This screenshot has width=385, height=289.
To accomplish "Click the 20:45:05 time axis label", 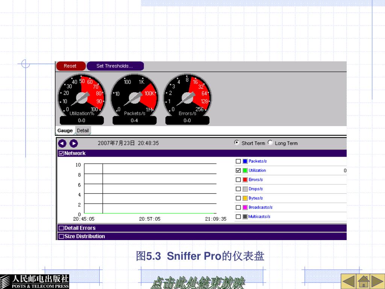I will (x=84, y=219).
